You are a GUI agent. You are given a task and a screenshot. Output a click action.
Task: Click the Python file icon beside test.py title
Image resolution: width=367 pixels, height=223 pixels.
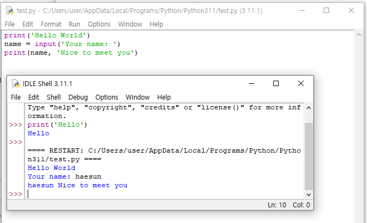point(10,10)
